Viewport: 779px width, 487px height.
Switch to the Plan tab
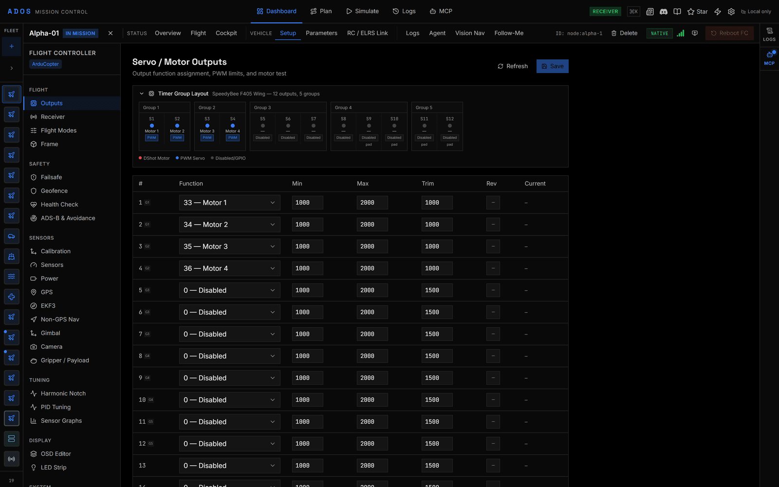click(321, 11)
